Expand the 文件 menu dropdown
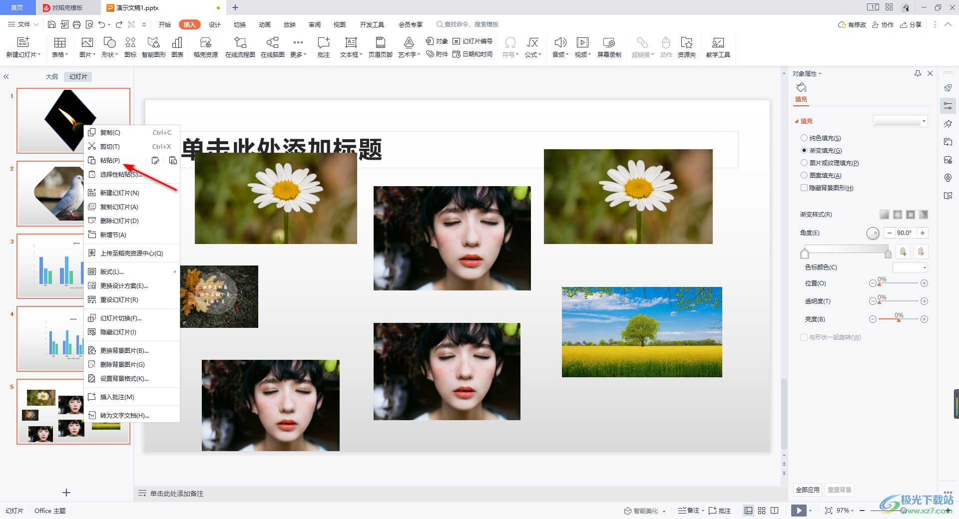Image resolution: width=959 pixels, height=519 pixels. point(23,24)
